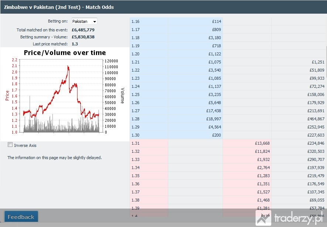Select the 1.16 price row
Image resolution: width=327 pixels, height=227 pixels.
[x=176, y=21]
